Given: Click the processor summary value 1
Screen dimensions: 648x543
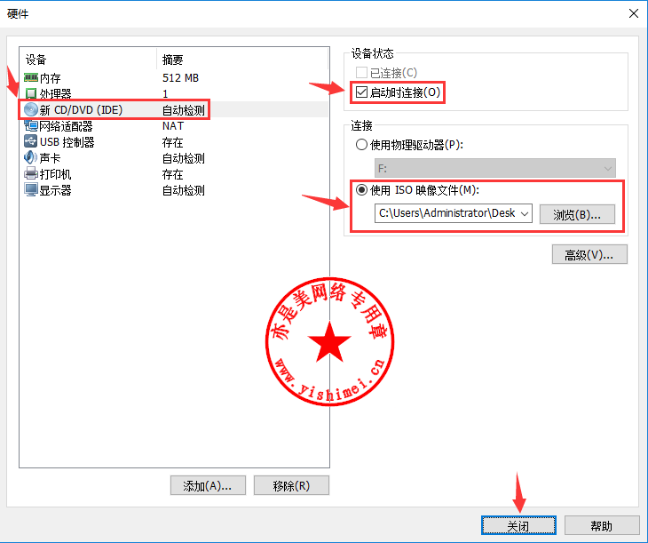Looking at the screenshot, I should (x=165, y=94).
